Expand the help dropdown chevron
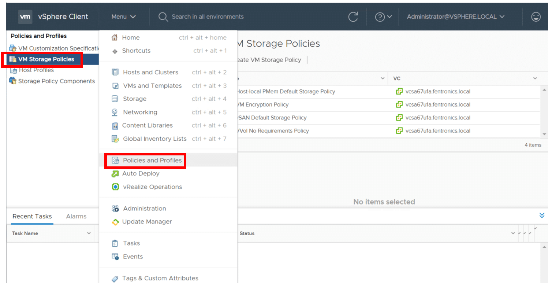The image size is (552, 291). click(389, 17)
